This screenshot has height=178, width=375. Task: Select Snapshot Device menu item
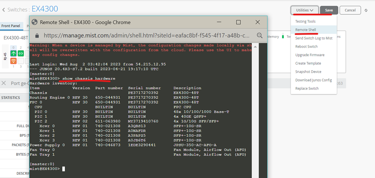pos(308,71)
